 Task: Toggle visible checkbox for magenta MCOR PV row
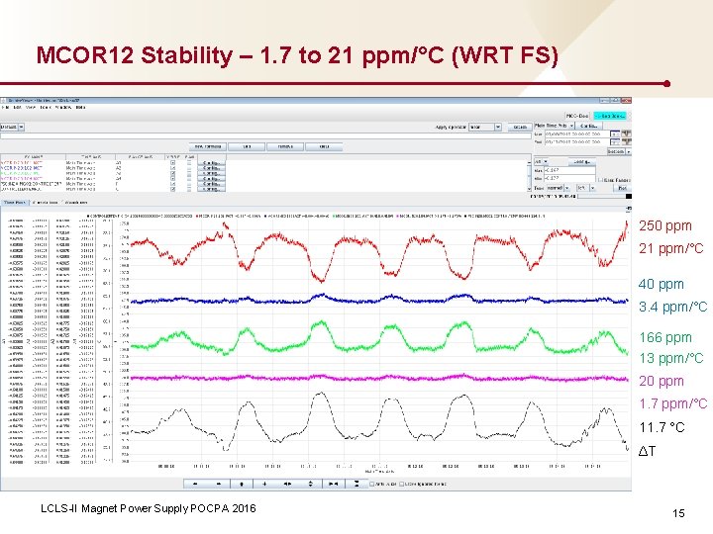(x=172, y=179)
